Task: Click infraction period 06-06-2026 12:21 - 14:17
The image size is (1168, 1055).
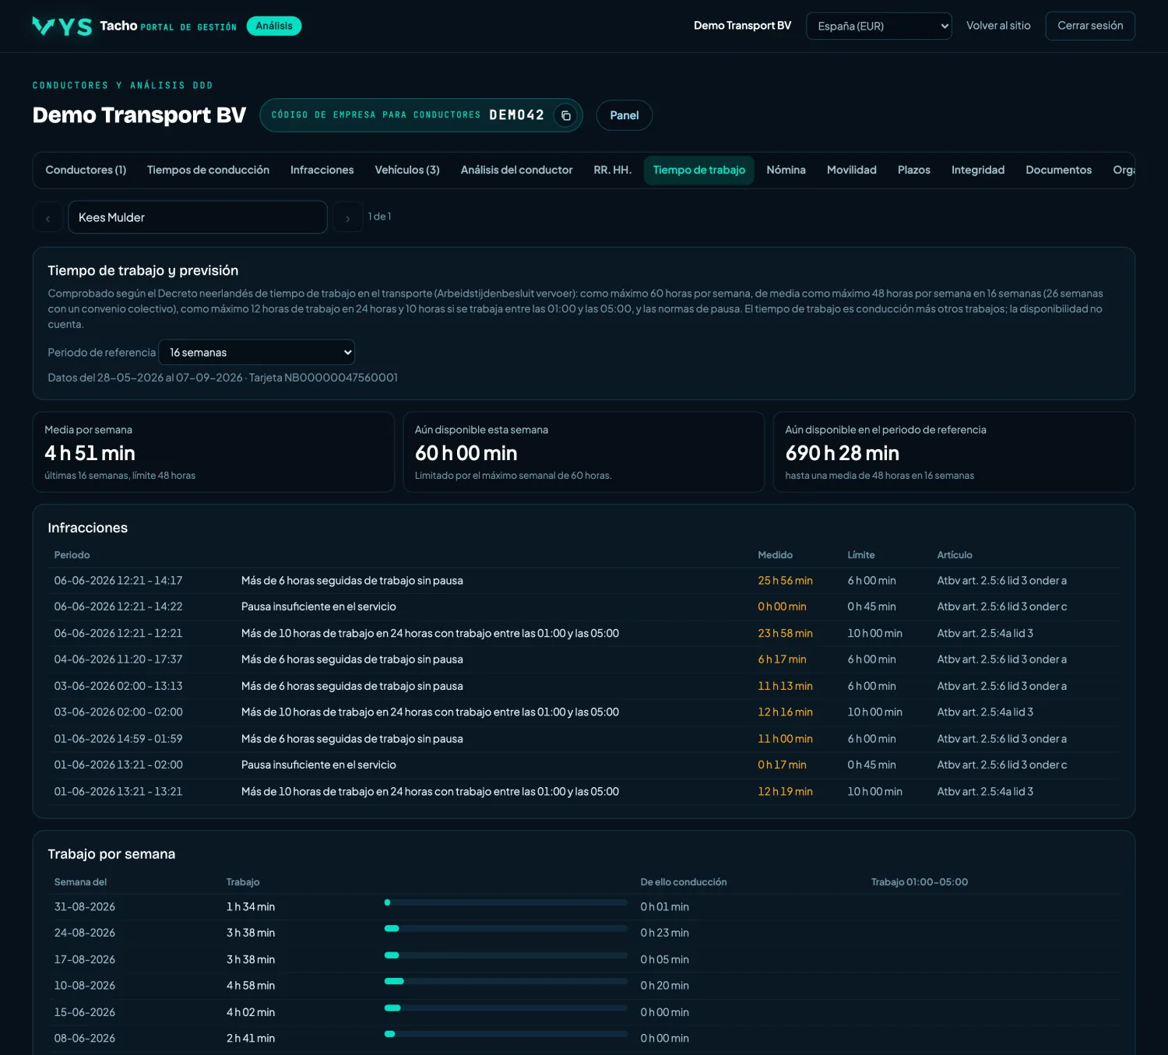Action: coord(118,581)
